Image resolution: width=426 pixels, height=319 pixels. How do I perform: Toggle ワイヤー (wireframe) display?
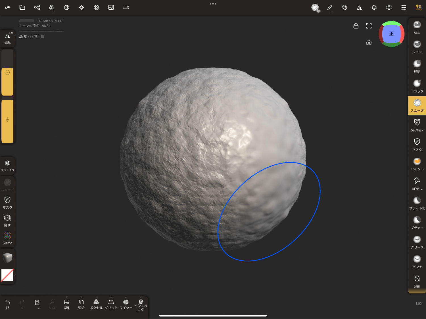click(126, 304)
